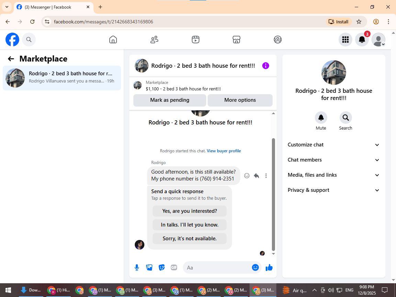396x297 pixels.
Task: Open the Video/Reels icon in navigation
Action: click(196, 40)
